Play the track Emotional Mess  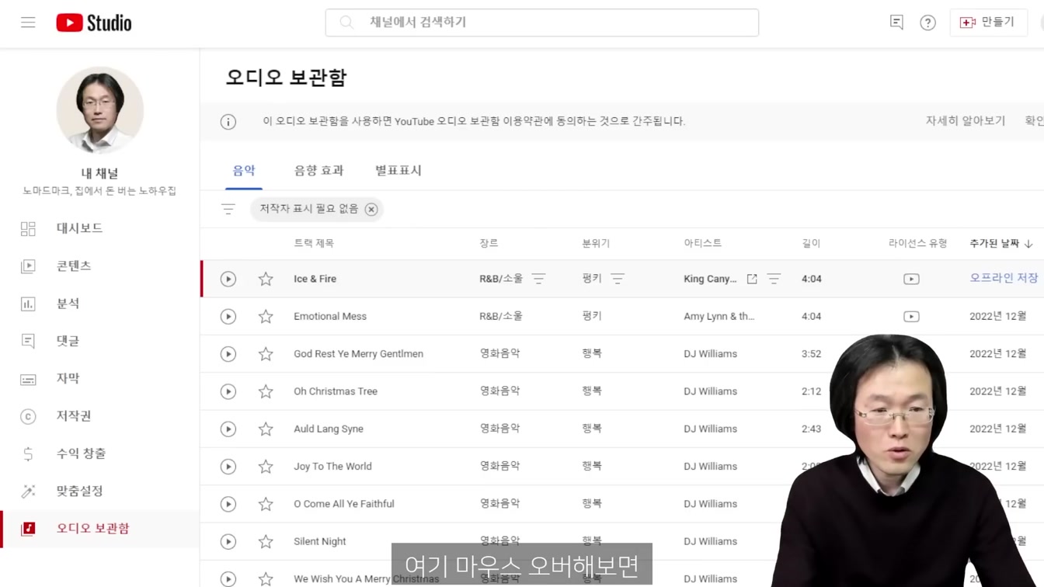pos(228,316)
